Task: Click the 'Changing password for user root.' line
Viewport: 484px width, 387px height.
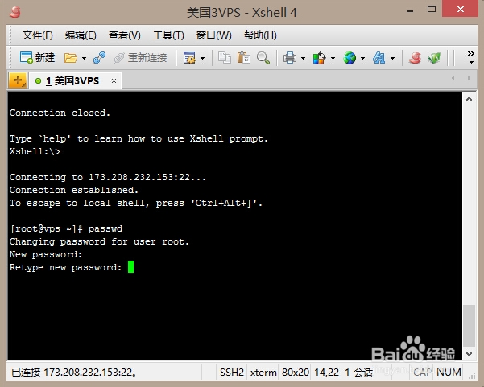Action: pyautogui.click(x=99, y=241)
